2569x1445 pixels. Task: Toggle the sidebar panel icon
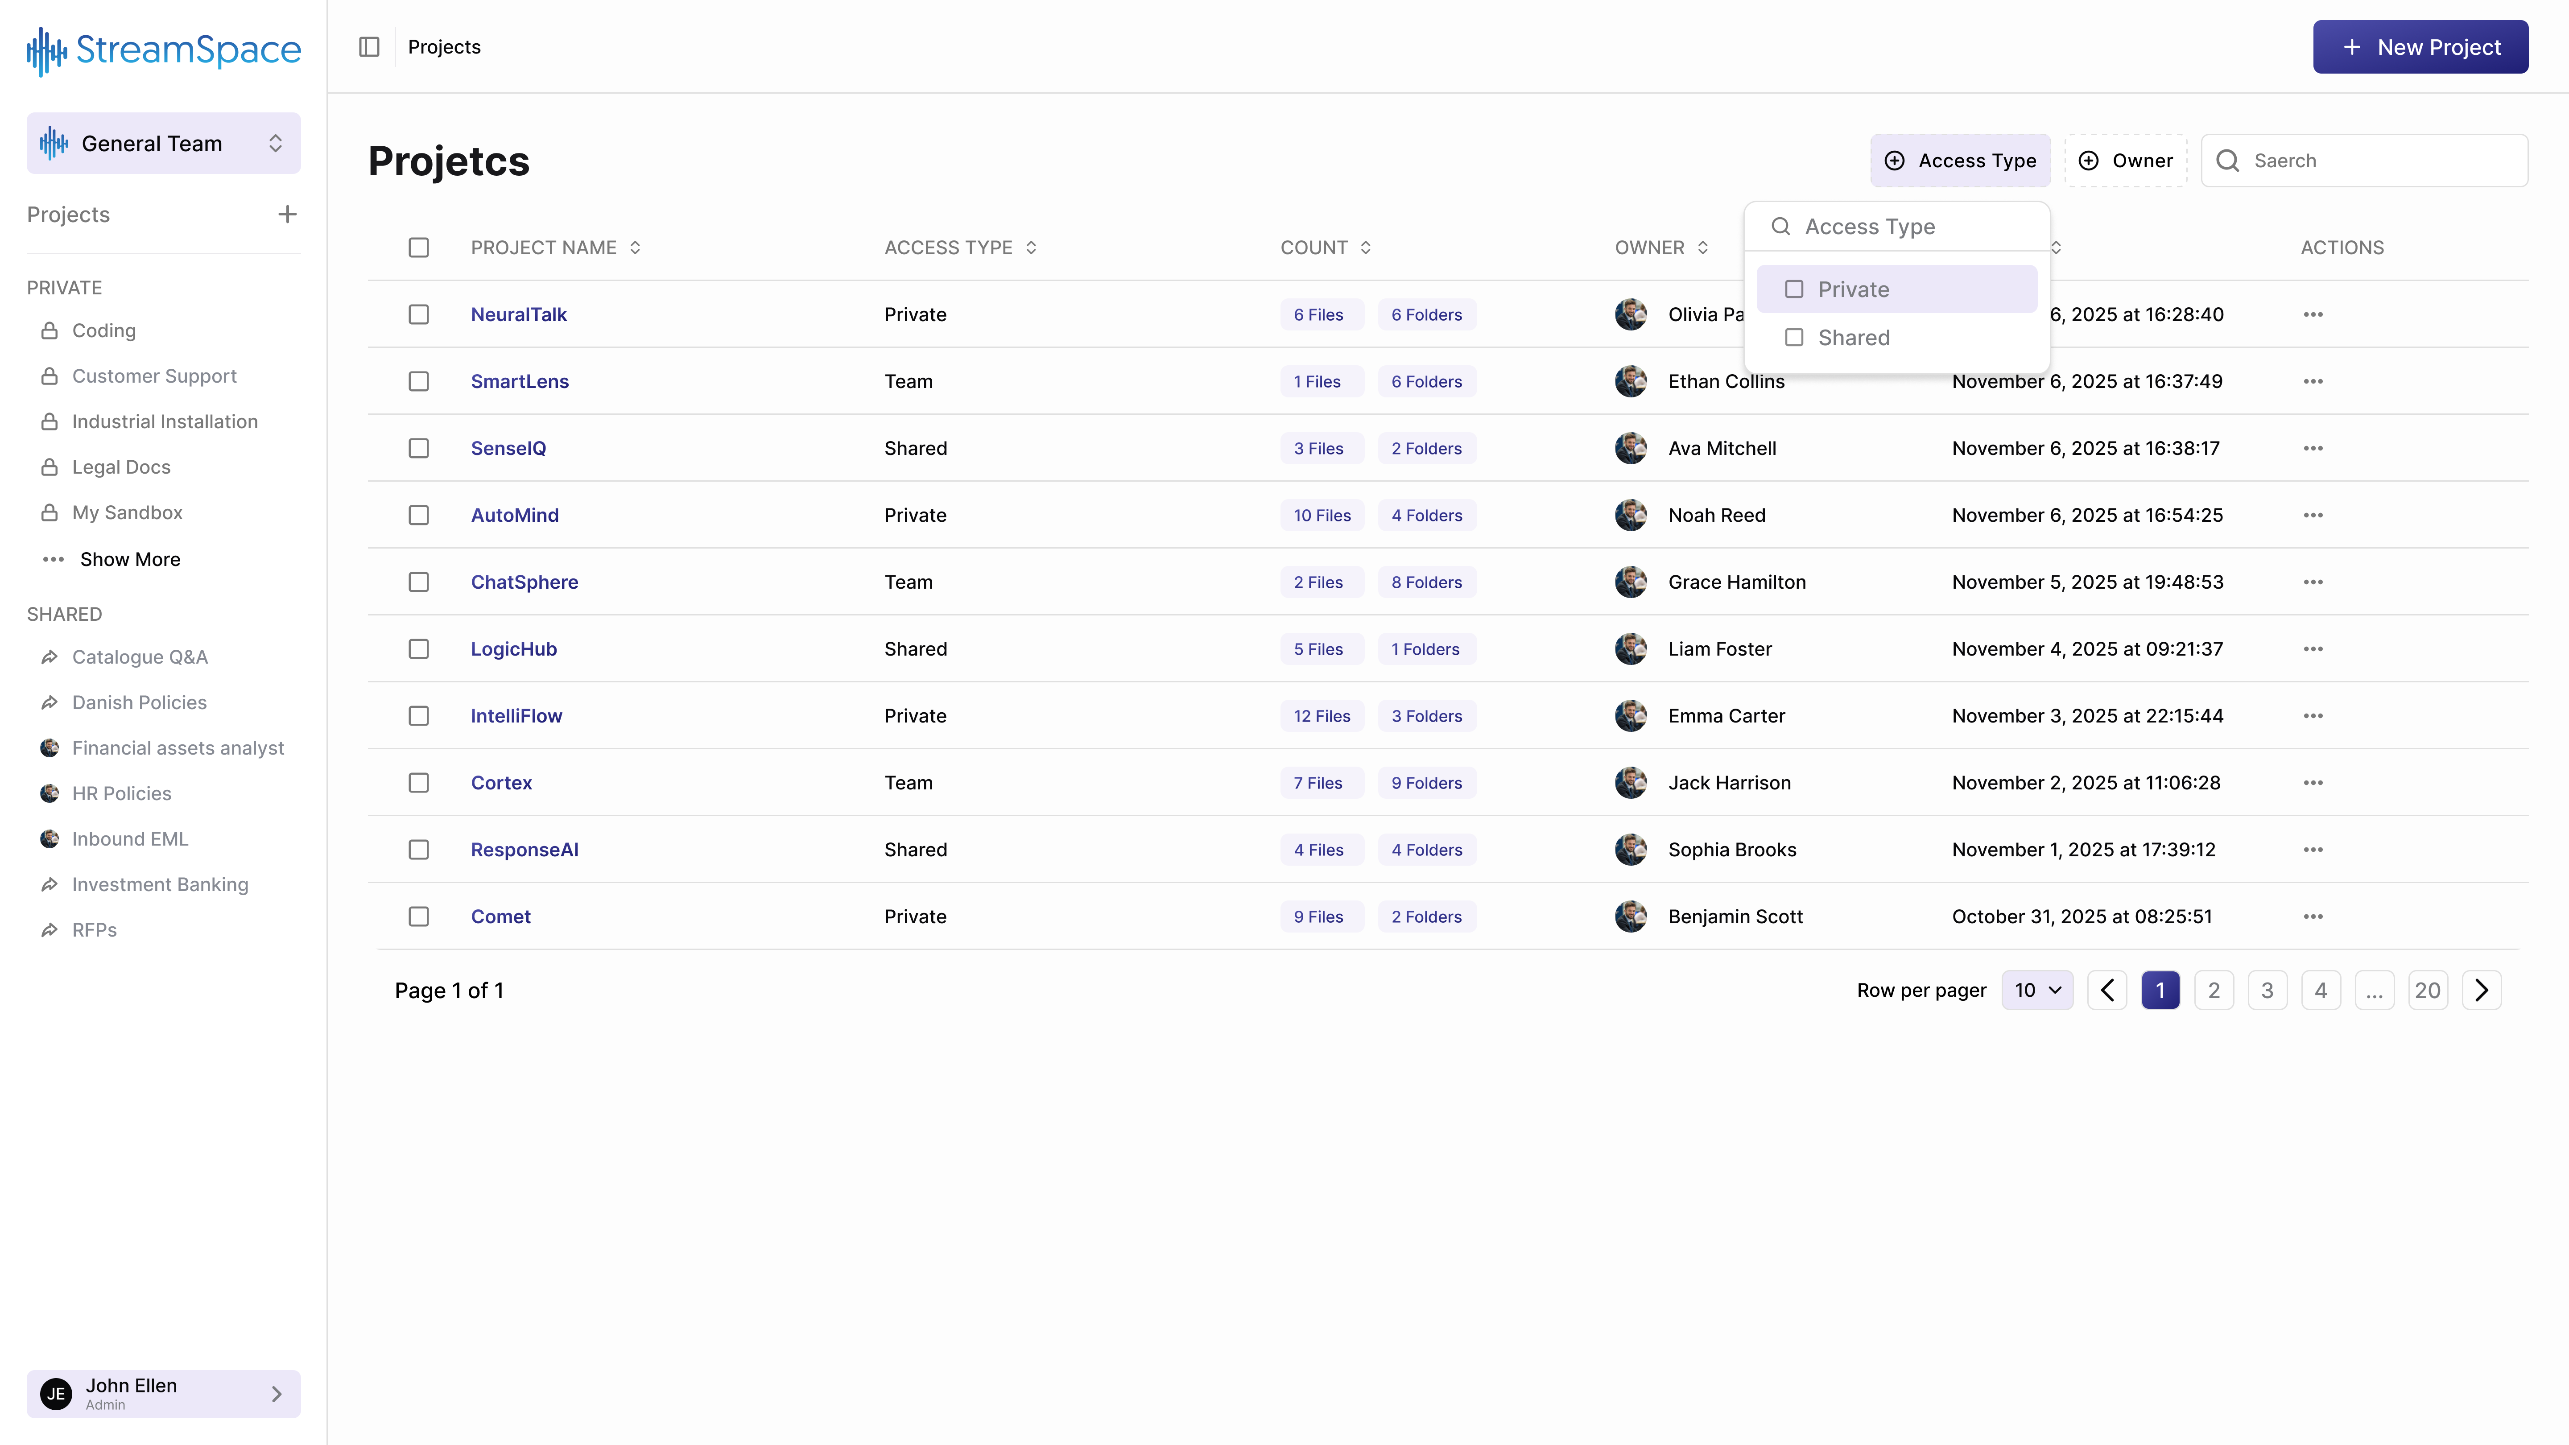click(x=369, y=47)
